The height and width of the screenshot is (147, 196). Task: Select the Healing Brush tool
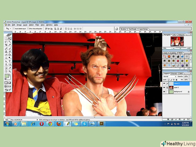6,48
